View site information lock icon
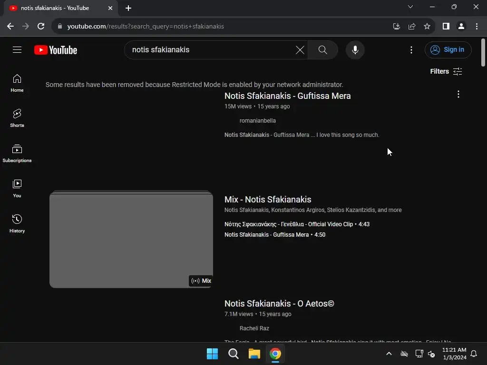 tap(59, 27)
